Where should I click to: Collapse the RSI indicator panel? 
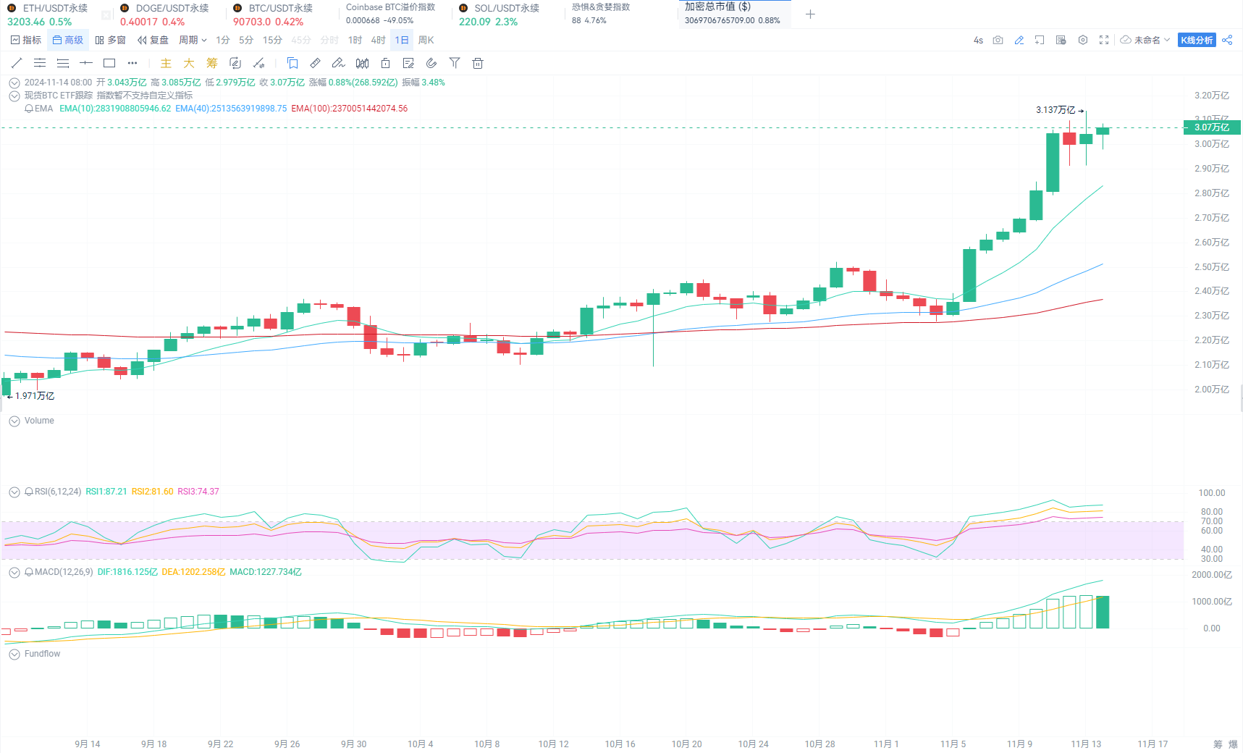pyautogui.click(x=14, y=492)
